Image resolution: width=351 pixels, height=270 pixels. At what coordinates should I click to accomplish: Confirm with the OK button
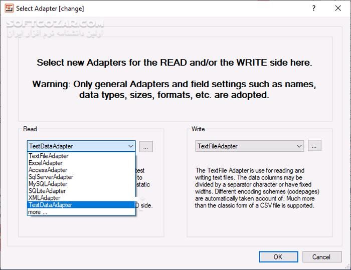pos(278,257)
